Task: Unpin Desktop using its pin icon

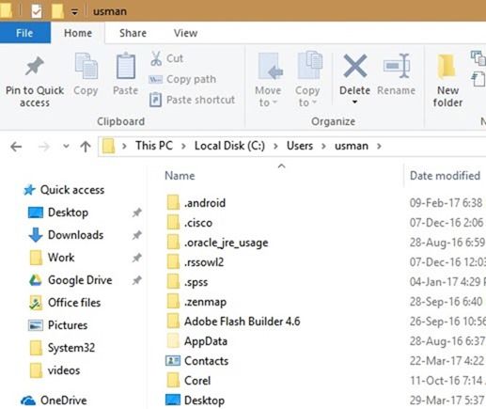Action: coord(136,212)
